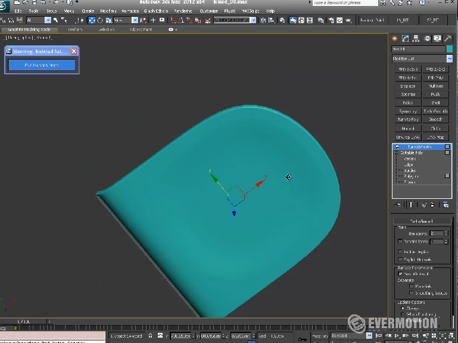The image size is (458, 343).
Task: Add the Unwrap UVW modifier button
Action: pyautogui.click(x=408, y=137)
